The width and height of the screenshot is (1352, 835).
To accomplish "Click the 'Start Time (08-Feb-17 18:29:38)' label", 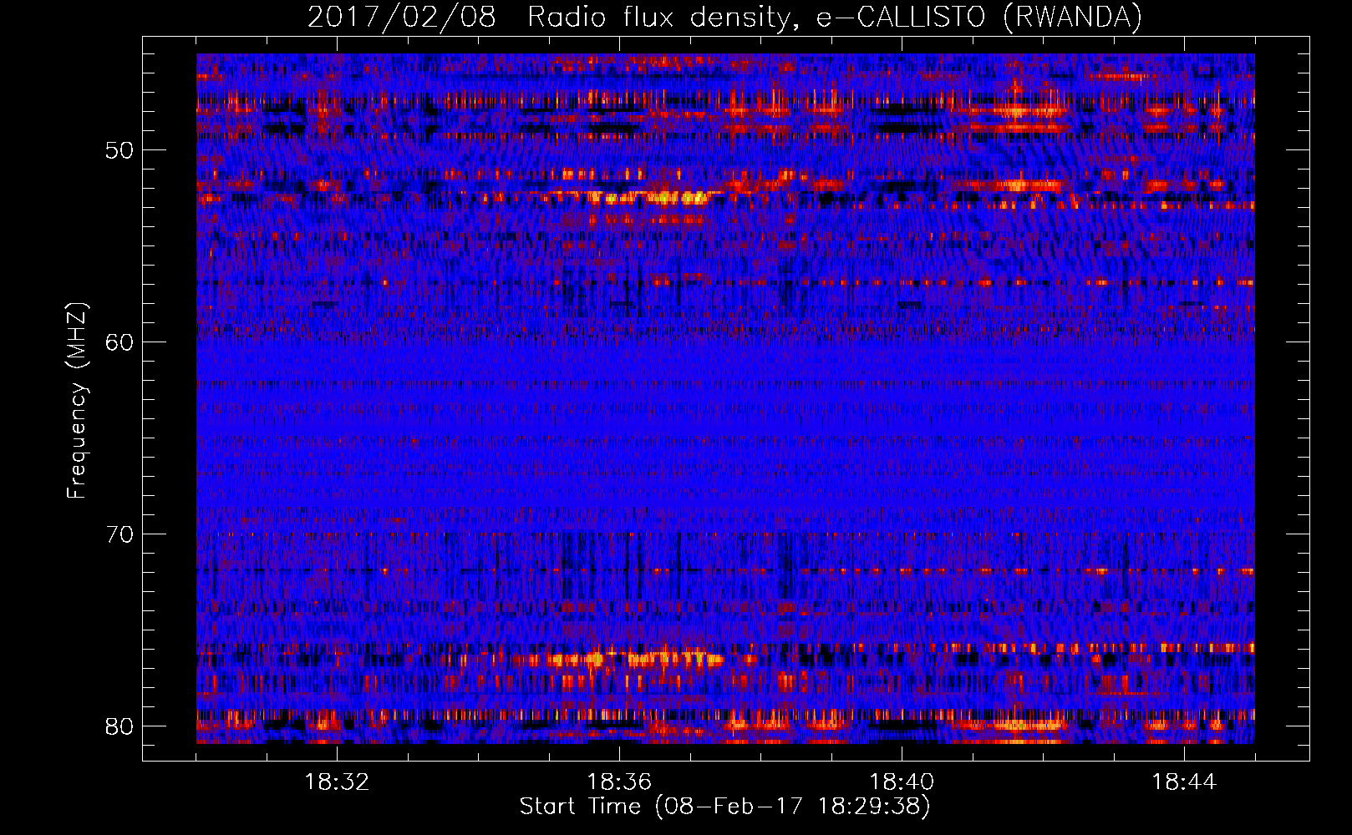I will pyautogui.click(x=724, y=807).
